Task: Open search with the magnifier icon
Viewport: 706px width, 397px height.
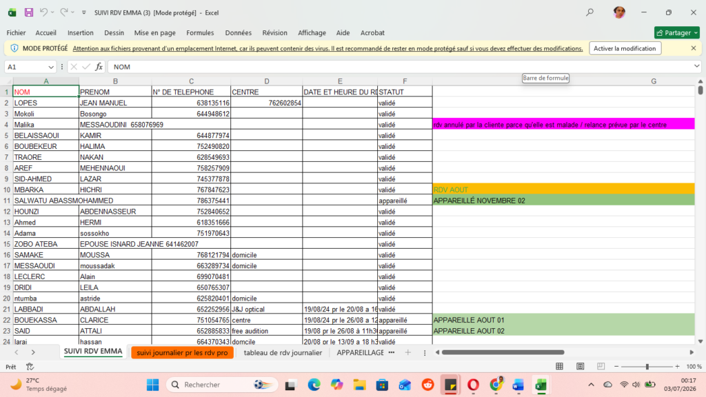Action: [590, 12]
